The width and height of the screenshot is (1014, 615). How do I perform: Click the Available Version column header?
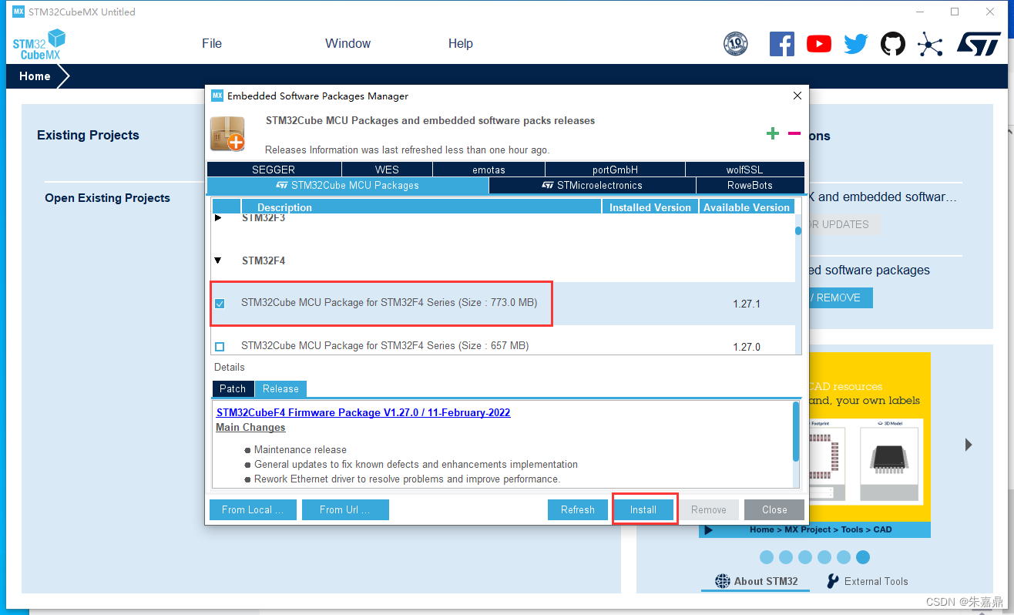click(x=747, y=207)
